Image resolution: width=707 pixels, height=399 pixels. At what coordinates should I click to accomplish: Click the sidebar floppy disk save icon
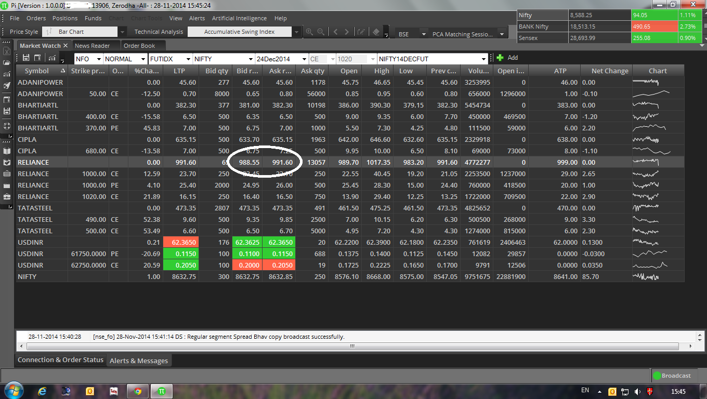[7, 111]
